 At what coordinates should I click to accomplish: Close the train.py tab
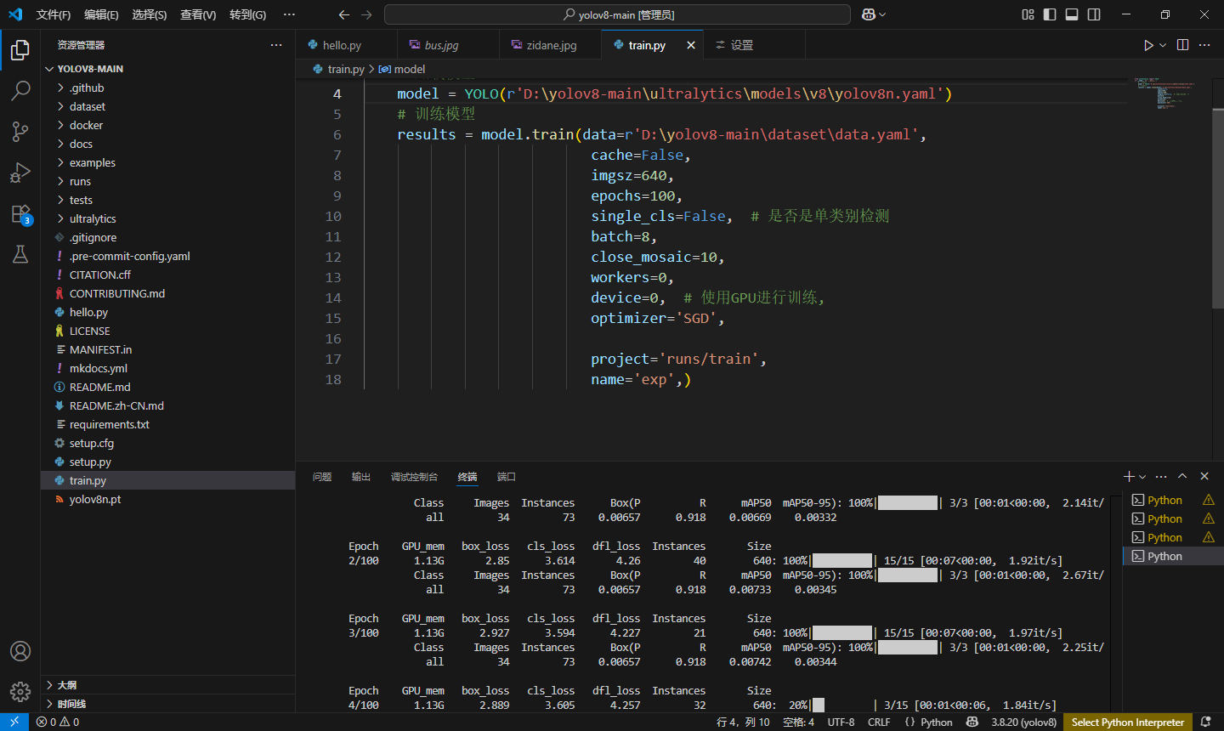pos(691,45)
